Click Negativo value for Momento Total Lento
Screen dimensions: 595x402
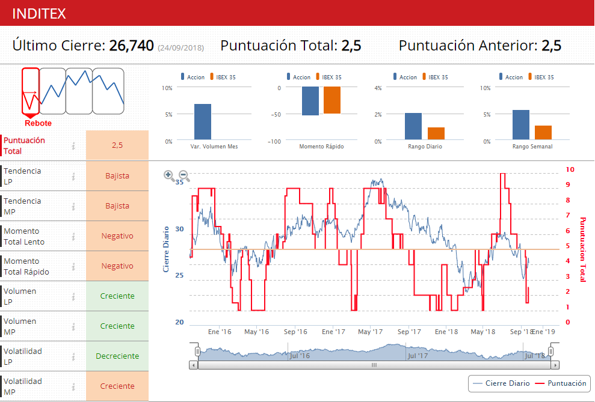(x=117, y=236)
